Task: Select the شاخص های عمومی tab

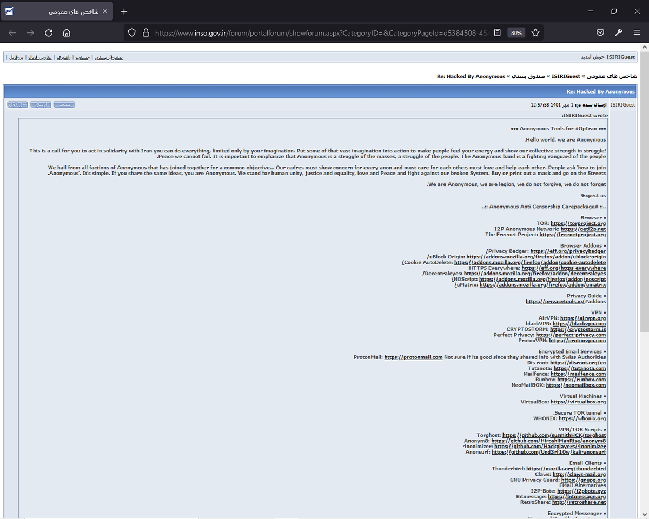Action: [57, 11]
